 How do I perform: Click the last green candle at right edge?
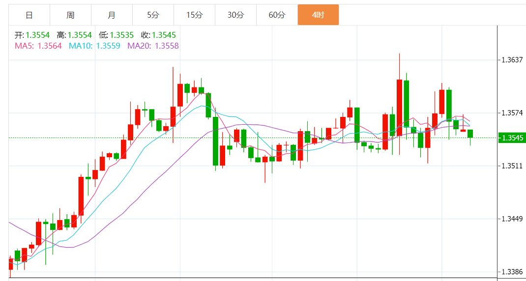pos(470,134)
